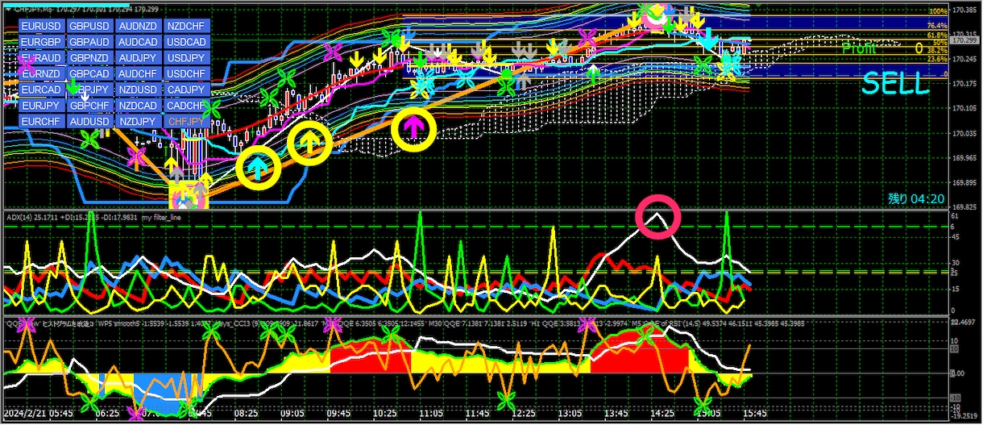
Task: Switch to the NZDUSD pair button
Action: tap(138, 90)
